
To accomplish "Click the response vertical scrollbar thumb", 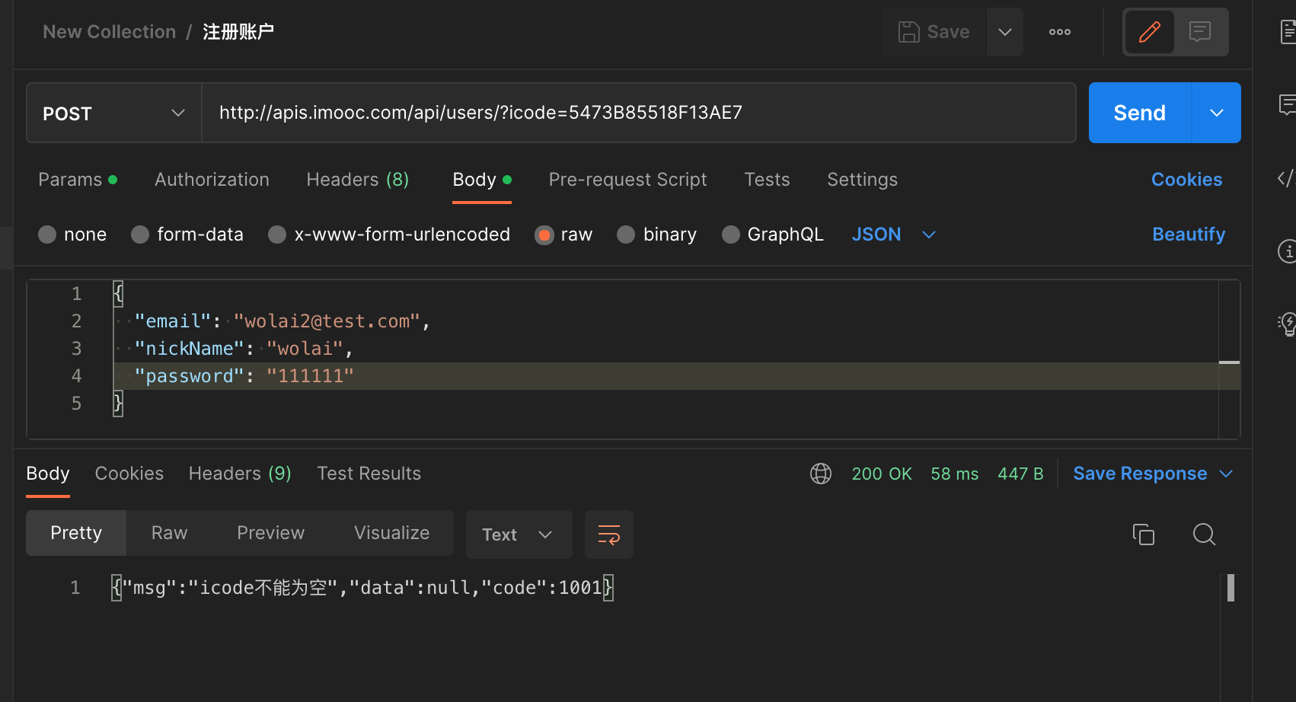I will pyautogui.click(x=1231, y=588).
